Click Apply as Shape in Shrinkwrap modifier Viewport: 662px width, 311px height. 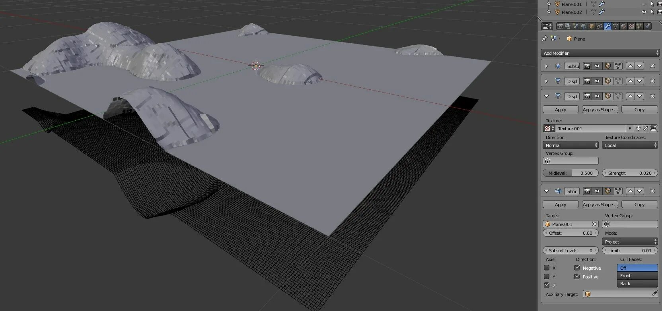tap(600, 204)
